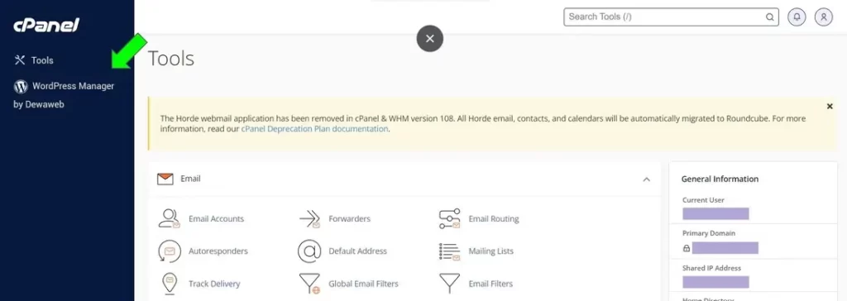Image resolution: width=847 pixels, height=301 pixels.
Task: Click the Email section envelope icon
Action: tap(165, 179)
